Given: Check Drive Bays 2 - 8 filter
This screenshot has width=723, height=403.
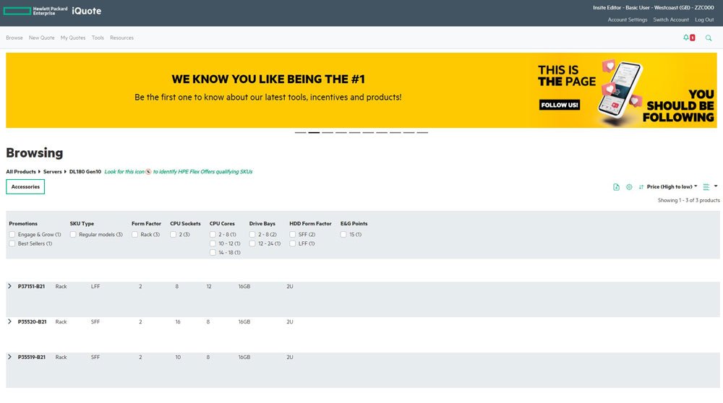Looking at the screenshot, I should (x=252, y=235).
